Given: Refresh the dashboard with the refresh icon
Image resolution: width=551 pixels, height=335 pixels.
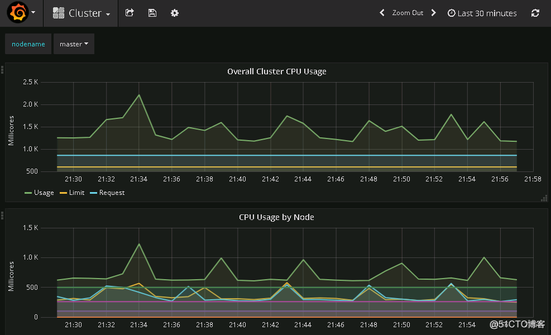Looking at the screenshot, I should pyautogui.click(x=535, y=13).
